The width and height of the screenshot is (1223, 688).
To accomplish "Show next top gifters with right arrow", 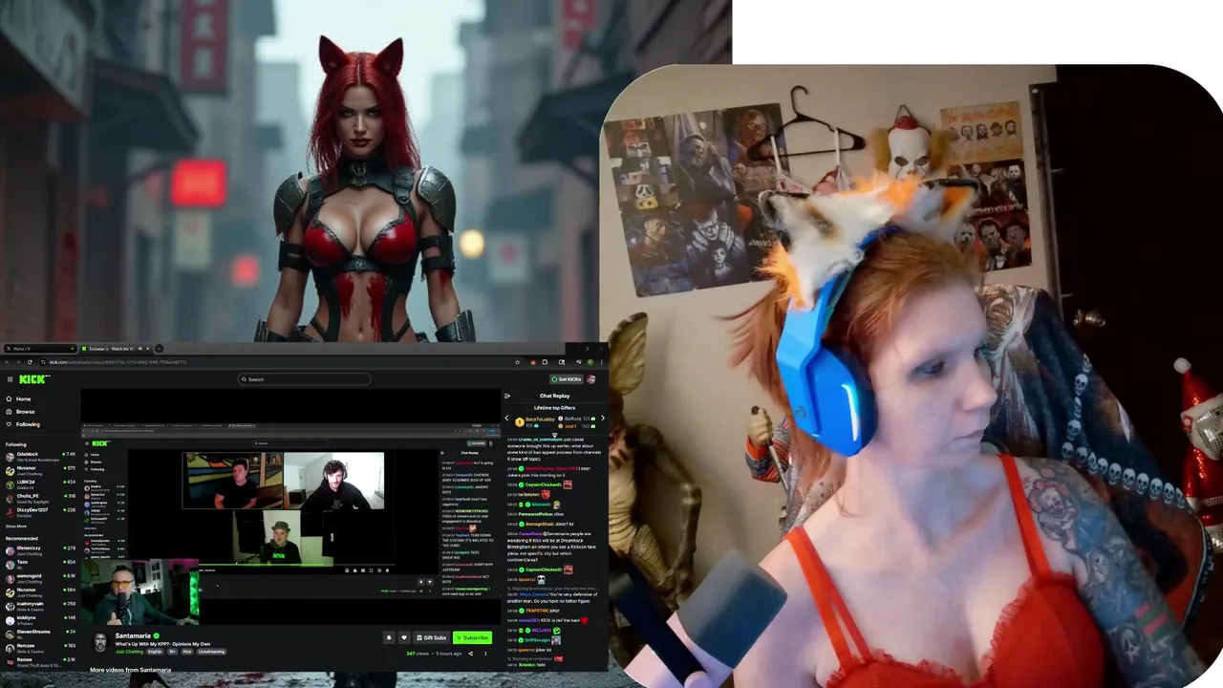I will click(x=602, y=419).
